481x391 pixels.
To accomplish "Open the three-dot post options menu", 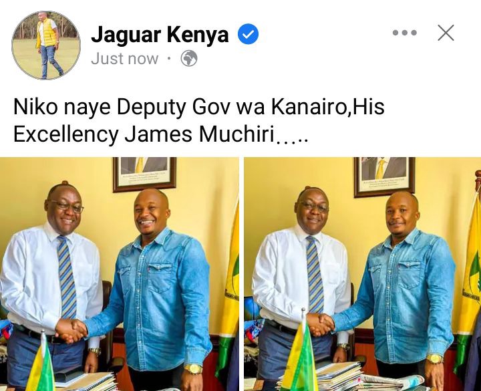I will tap(405, 33).
